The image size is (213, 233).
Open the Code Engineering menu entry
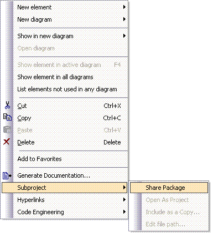65,212
